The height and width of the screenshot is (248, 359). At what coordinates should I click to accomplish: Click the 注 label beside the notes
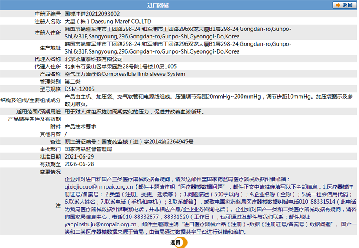pos(58,206)
